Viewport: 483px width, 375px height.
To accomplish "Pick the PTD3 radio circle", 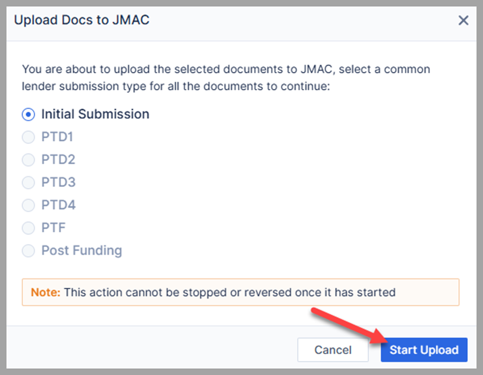I will 28,183.
